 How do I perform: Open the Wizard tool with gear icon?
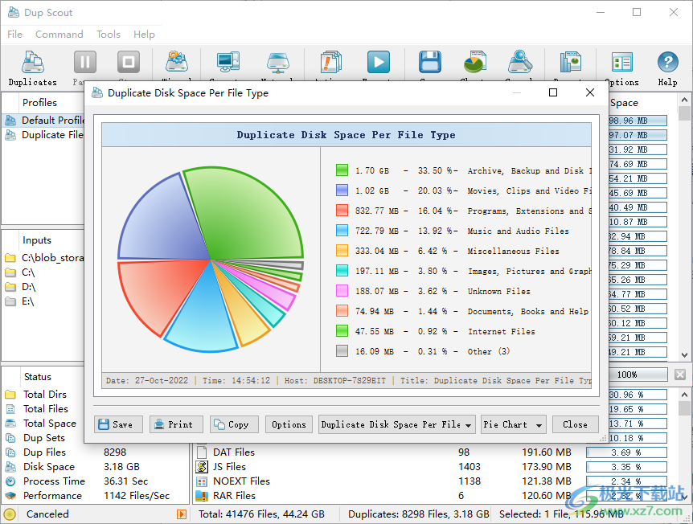tap(177, 62)
